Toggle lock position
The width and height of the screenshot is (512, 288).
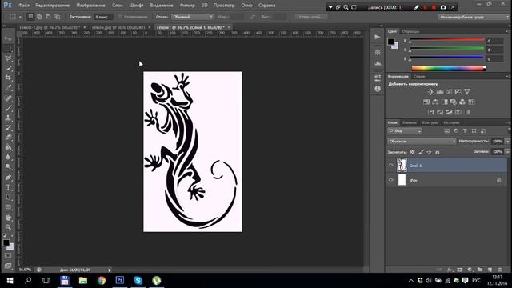point(429,152)
